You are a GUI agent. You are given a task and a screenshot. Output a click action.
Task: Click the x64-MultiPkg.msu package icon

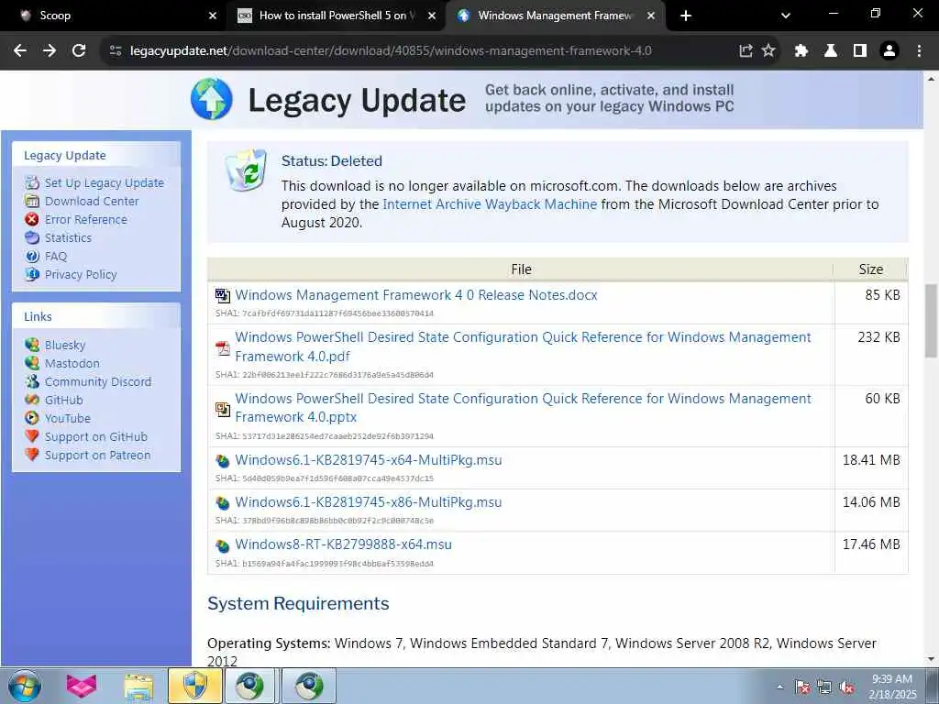pyautogui.click(x=223, y=461)
